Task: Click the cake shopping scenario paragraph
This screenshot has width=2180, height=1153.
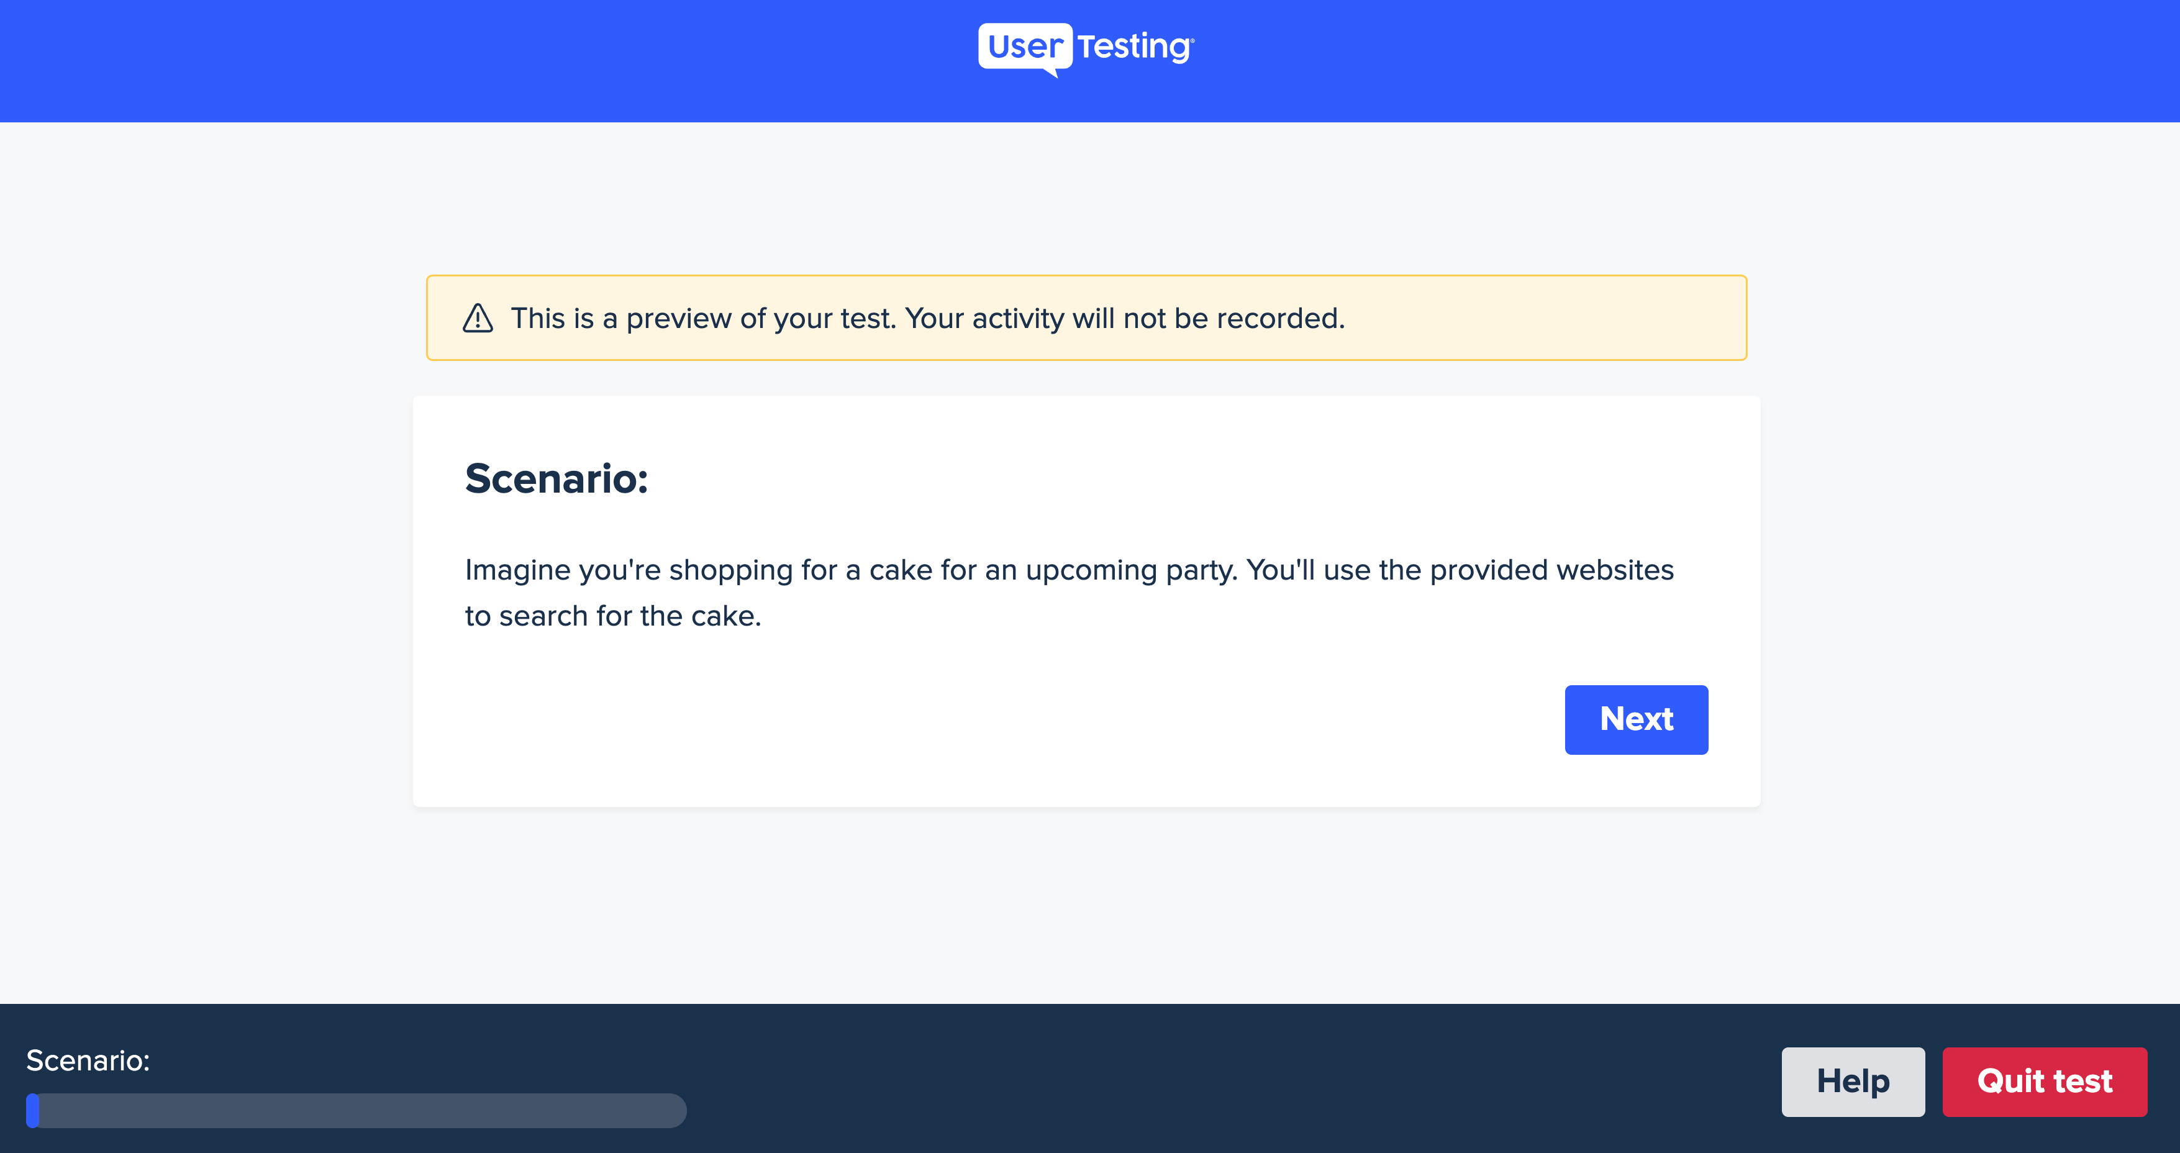Action: pos(1069,593)
